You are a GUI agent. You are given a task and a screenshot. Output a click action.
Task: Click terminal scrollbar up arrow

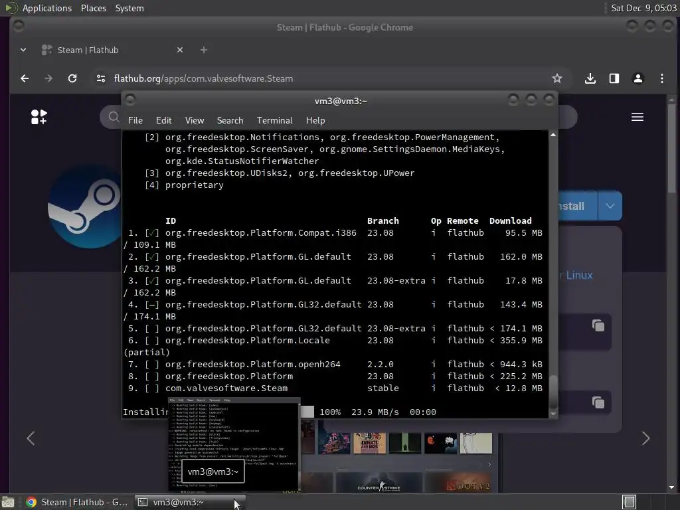coord(553,135)
